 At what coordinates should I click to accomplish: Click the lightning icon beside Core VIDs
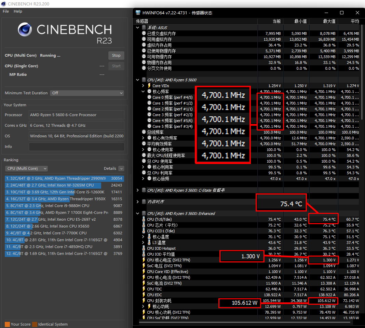click(149, 86)
